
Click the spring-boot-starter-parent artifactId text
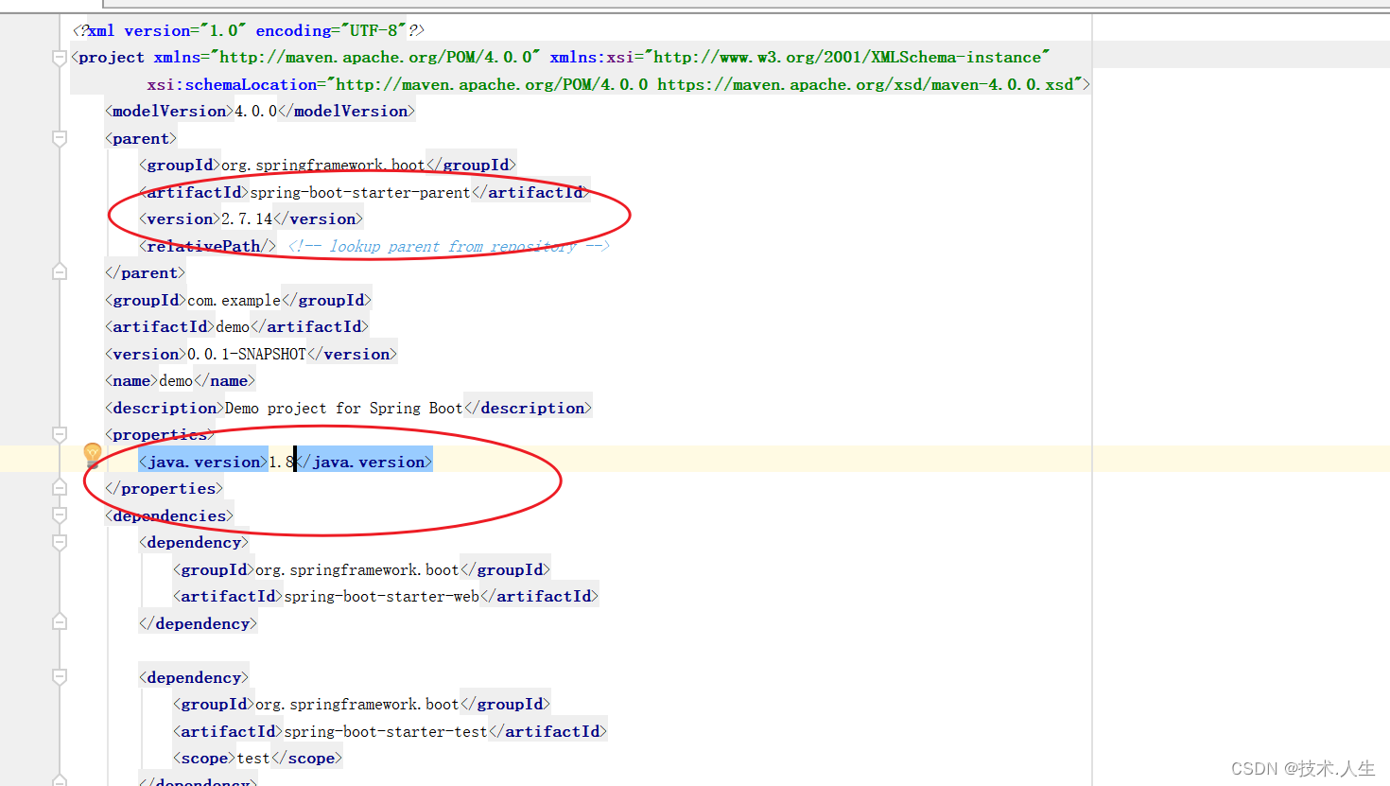click(360, 192)
